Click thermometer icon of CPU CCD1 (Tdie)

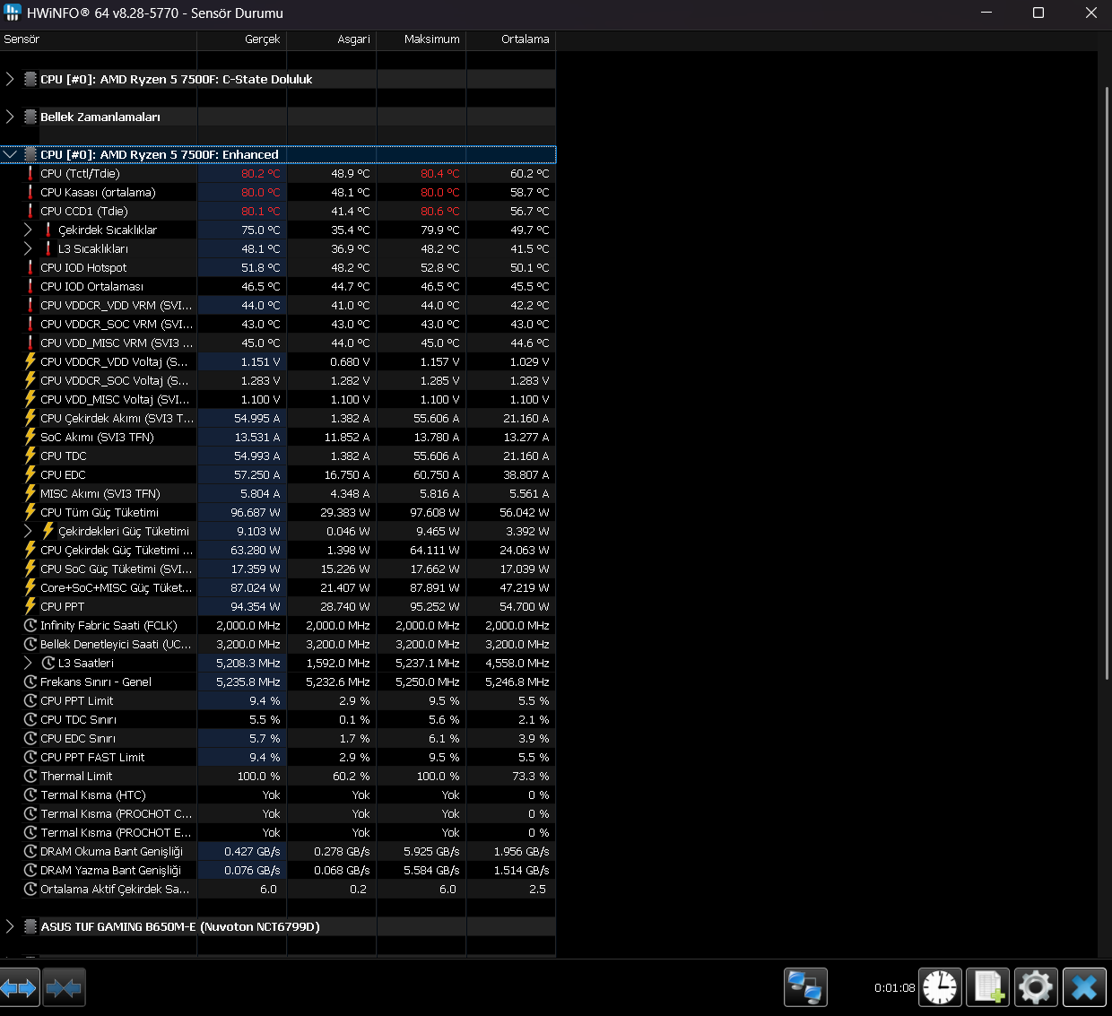tap(30, 212)
